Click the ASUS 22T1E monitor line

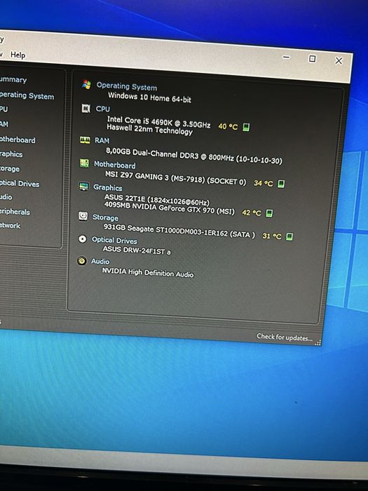point(157,200)
